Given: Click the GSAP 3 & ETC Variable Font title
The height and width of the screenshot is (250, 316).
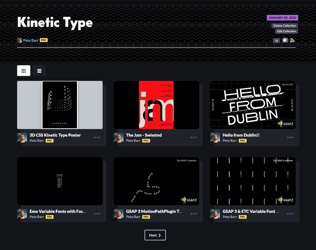Looking at the screenshot, I should tap(251, 211).
